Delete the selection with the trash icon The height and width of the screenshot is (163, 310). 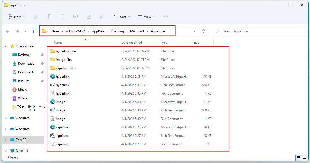(102, 17)
